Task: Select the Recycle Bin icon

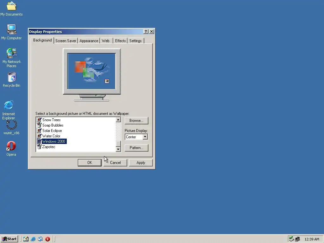Action: [12, 80]
